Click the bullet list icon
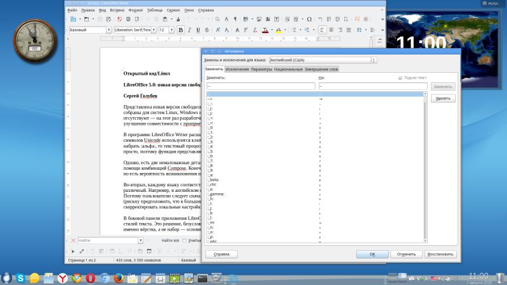 [293, 30]
